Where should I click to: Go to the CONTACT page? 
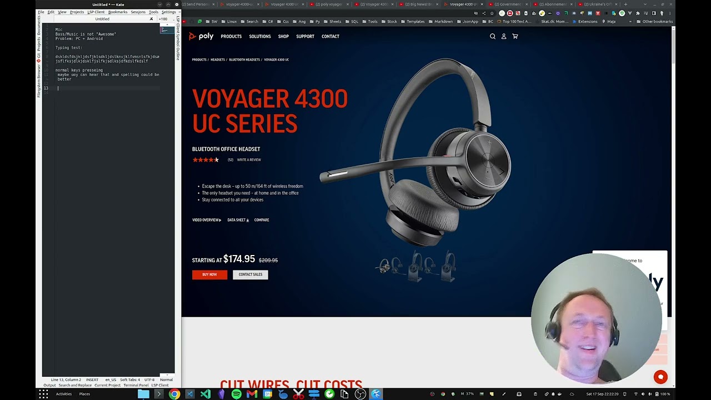point(330,36)
